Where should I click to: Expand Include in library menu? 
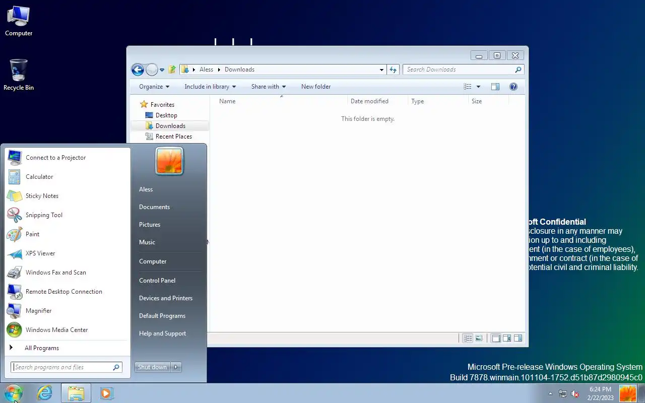tap(210, 87)
